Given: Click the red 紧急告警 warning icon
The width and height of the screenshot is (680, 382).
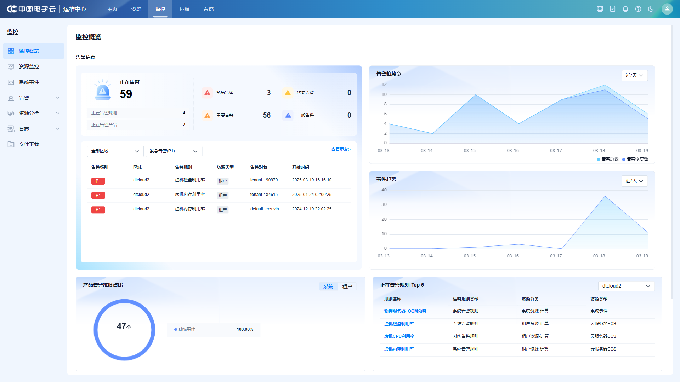Looking at the screenshot, I should (208, 93).
